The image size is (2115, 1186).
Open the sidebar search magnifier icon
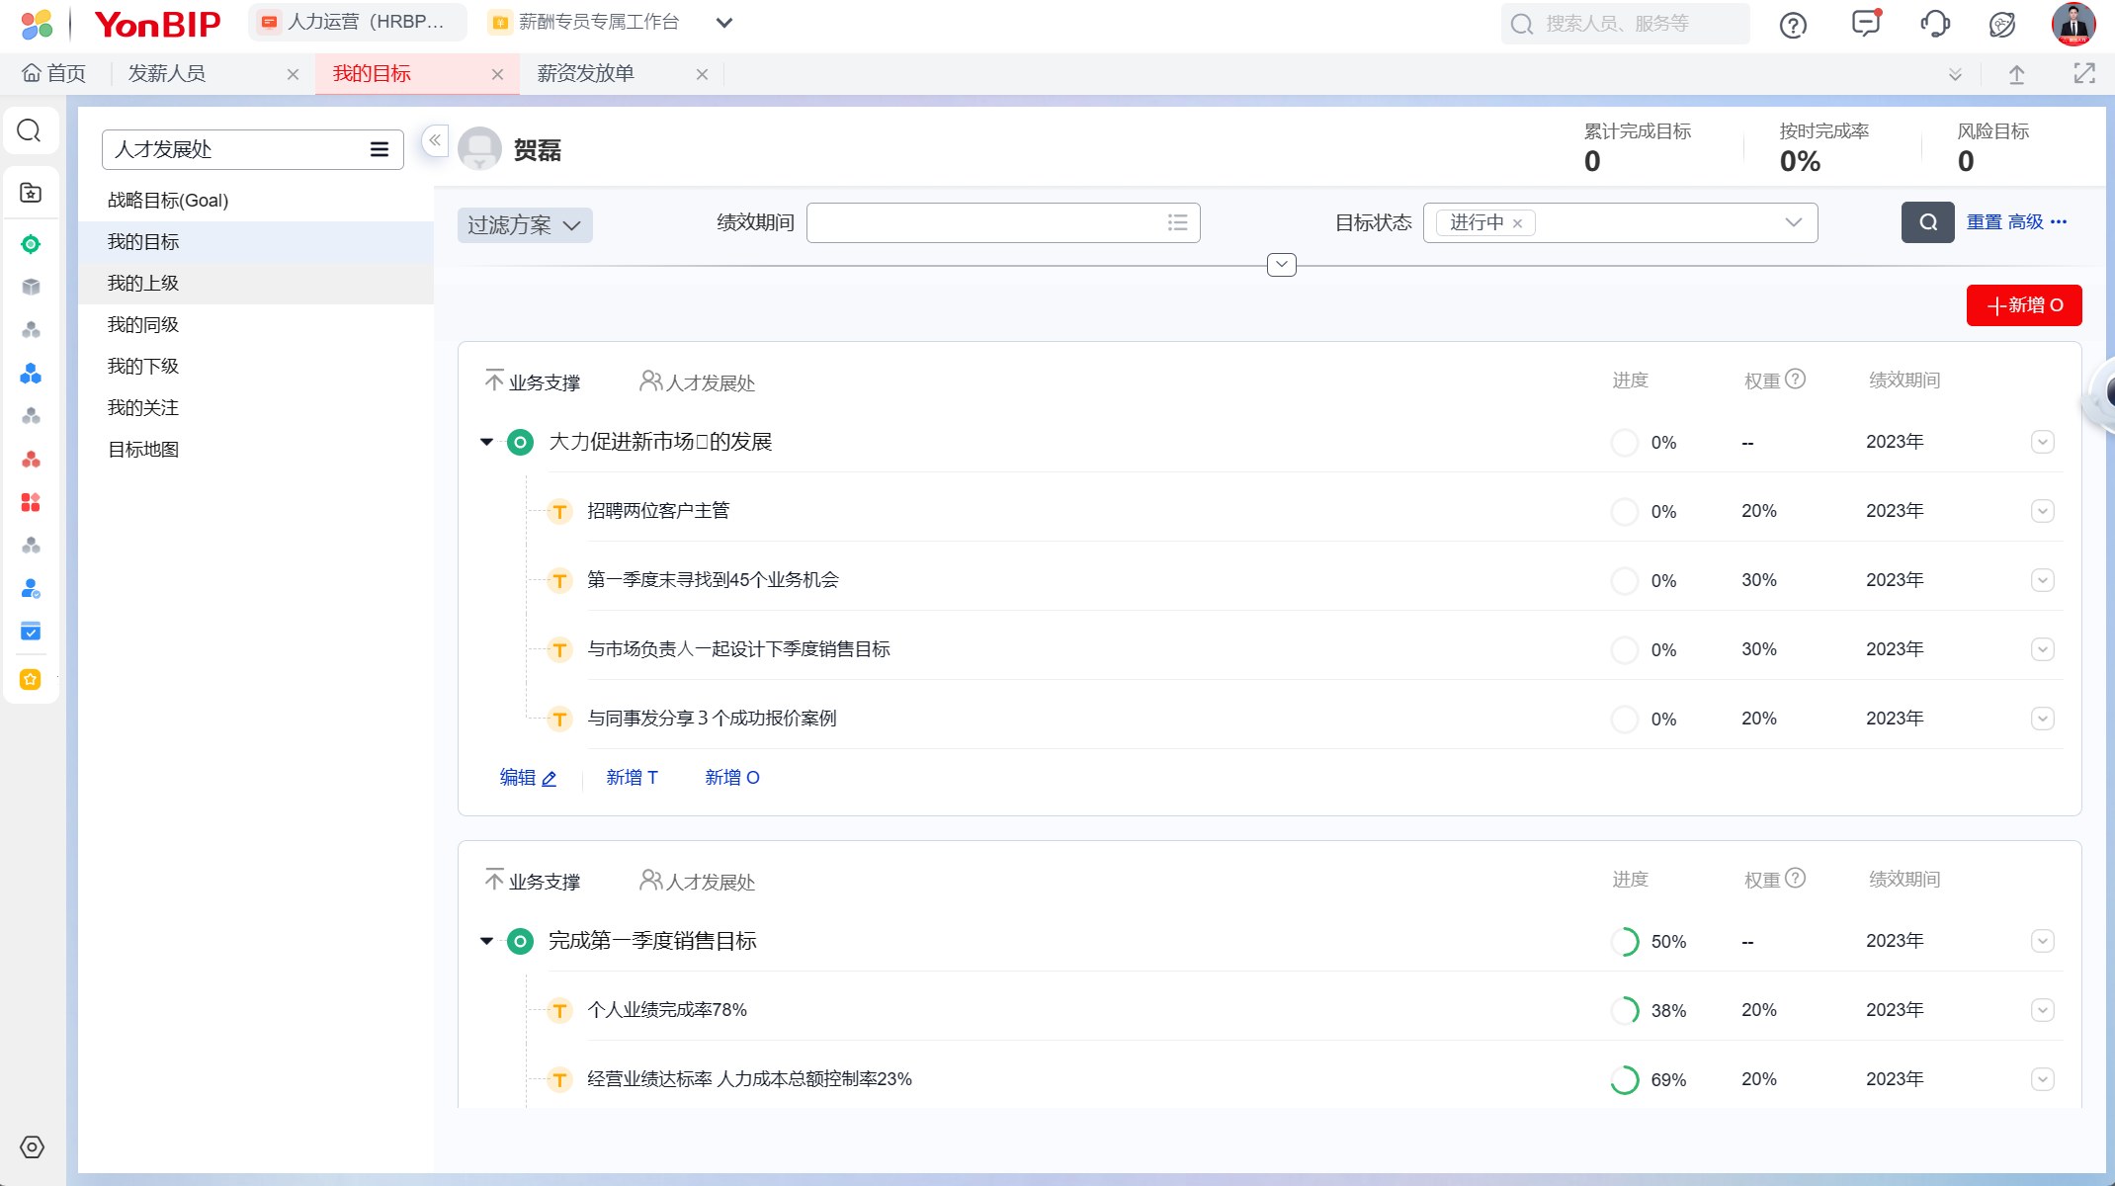(30, 130)
